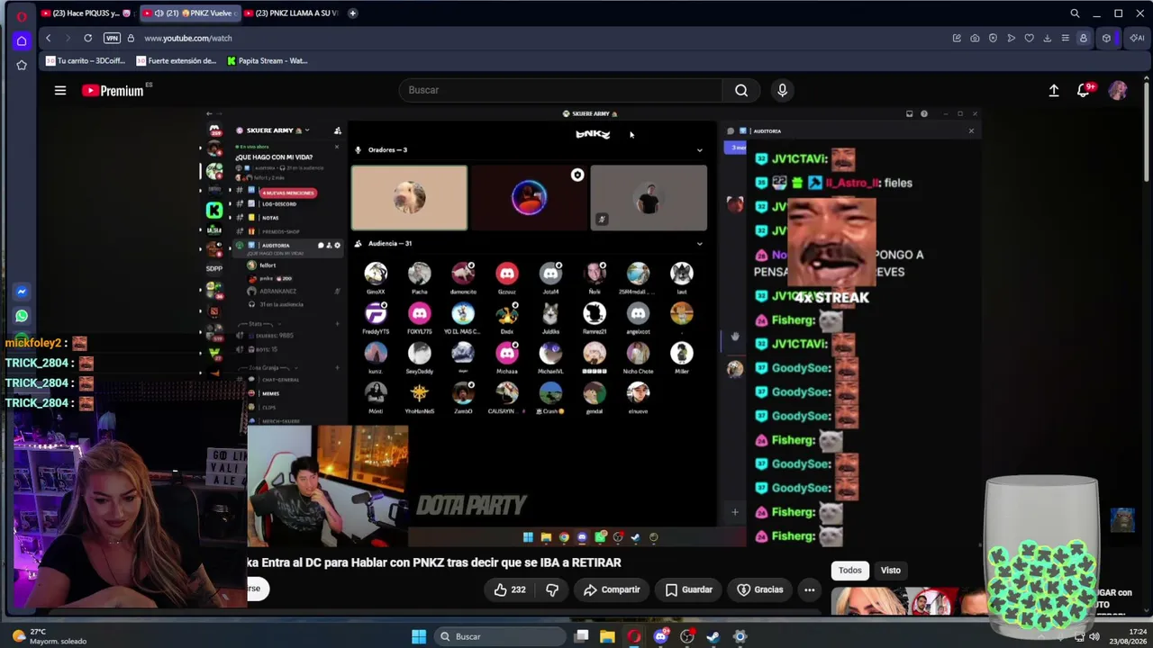This screenshot has height=648, width=1153.
Task: Open the Fuerte extensión de bookmark
Action: click(x=177, y=61)
